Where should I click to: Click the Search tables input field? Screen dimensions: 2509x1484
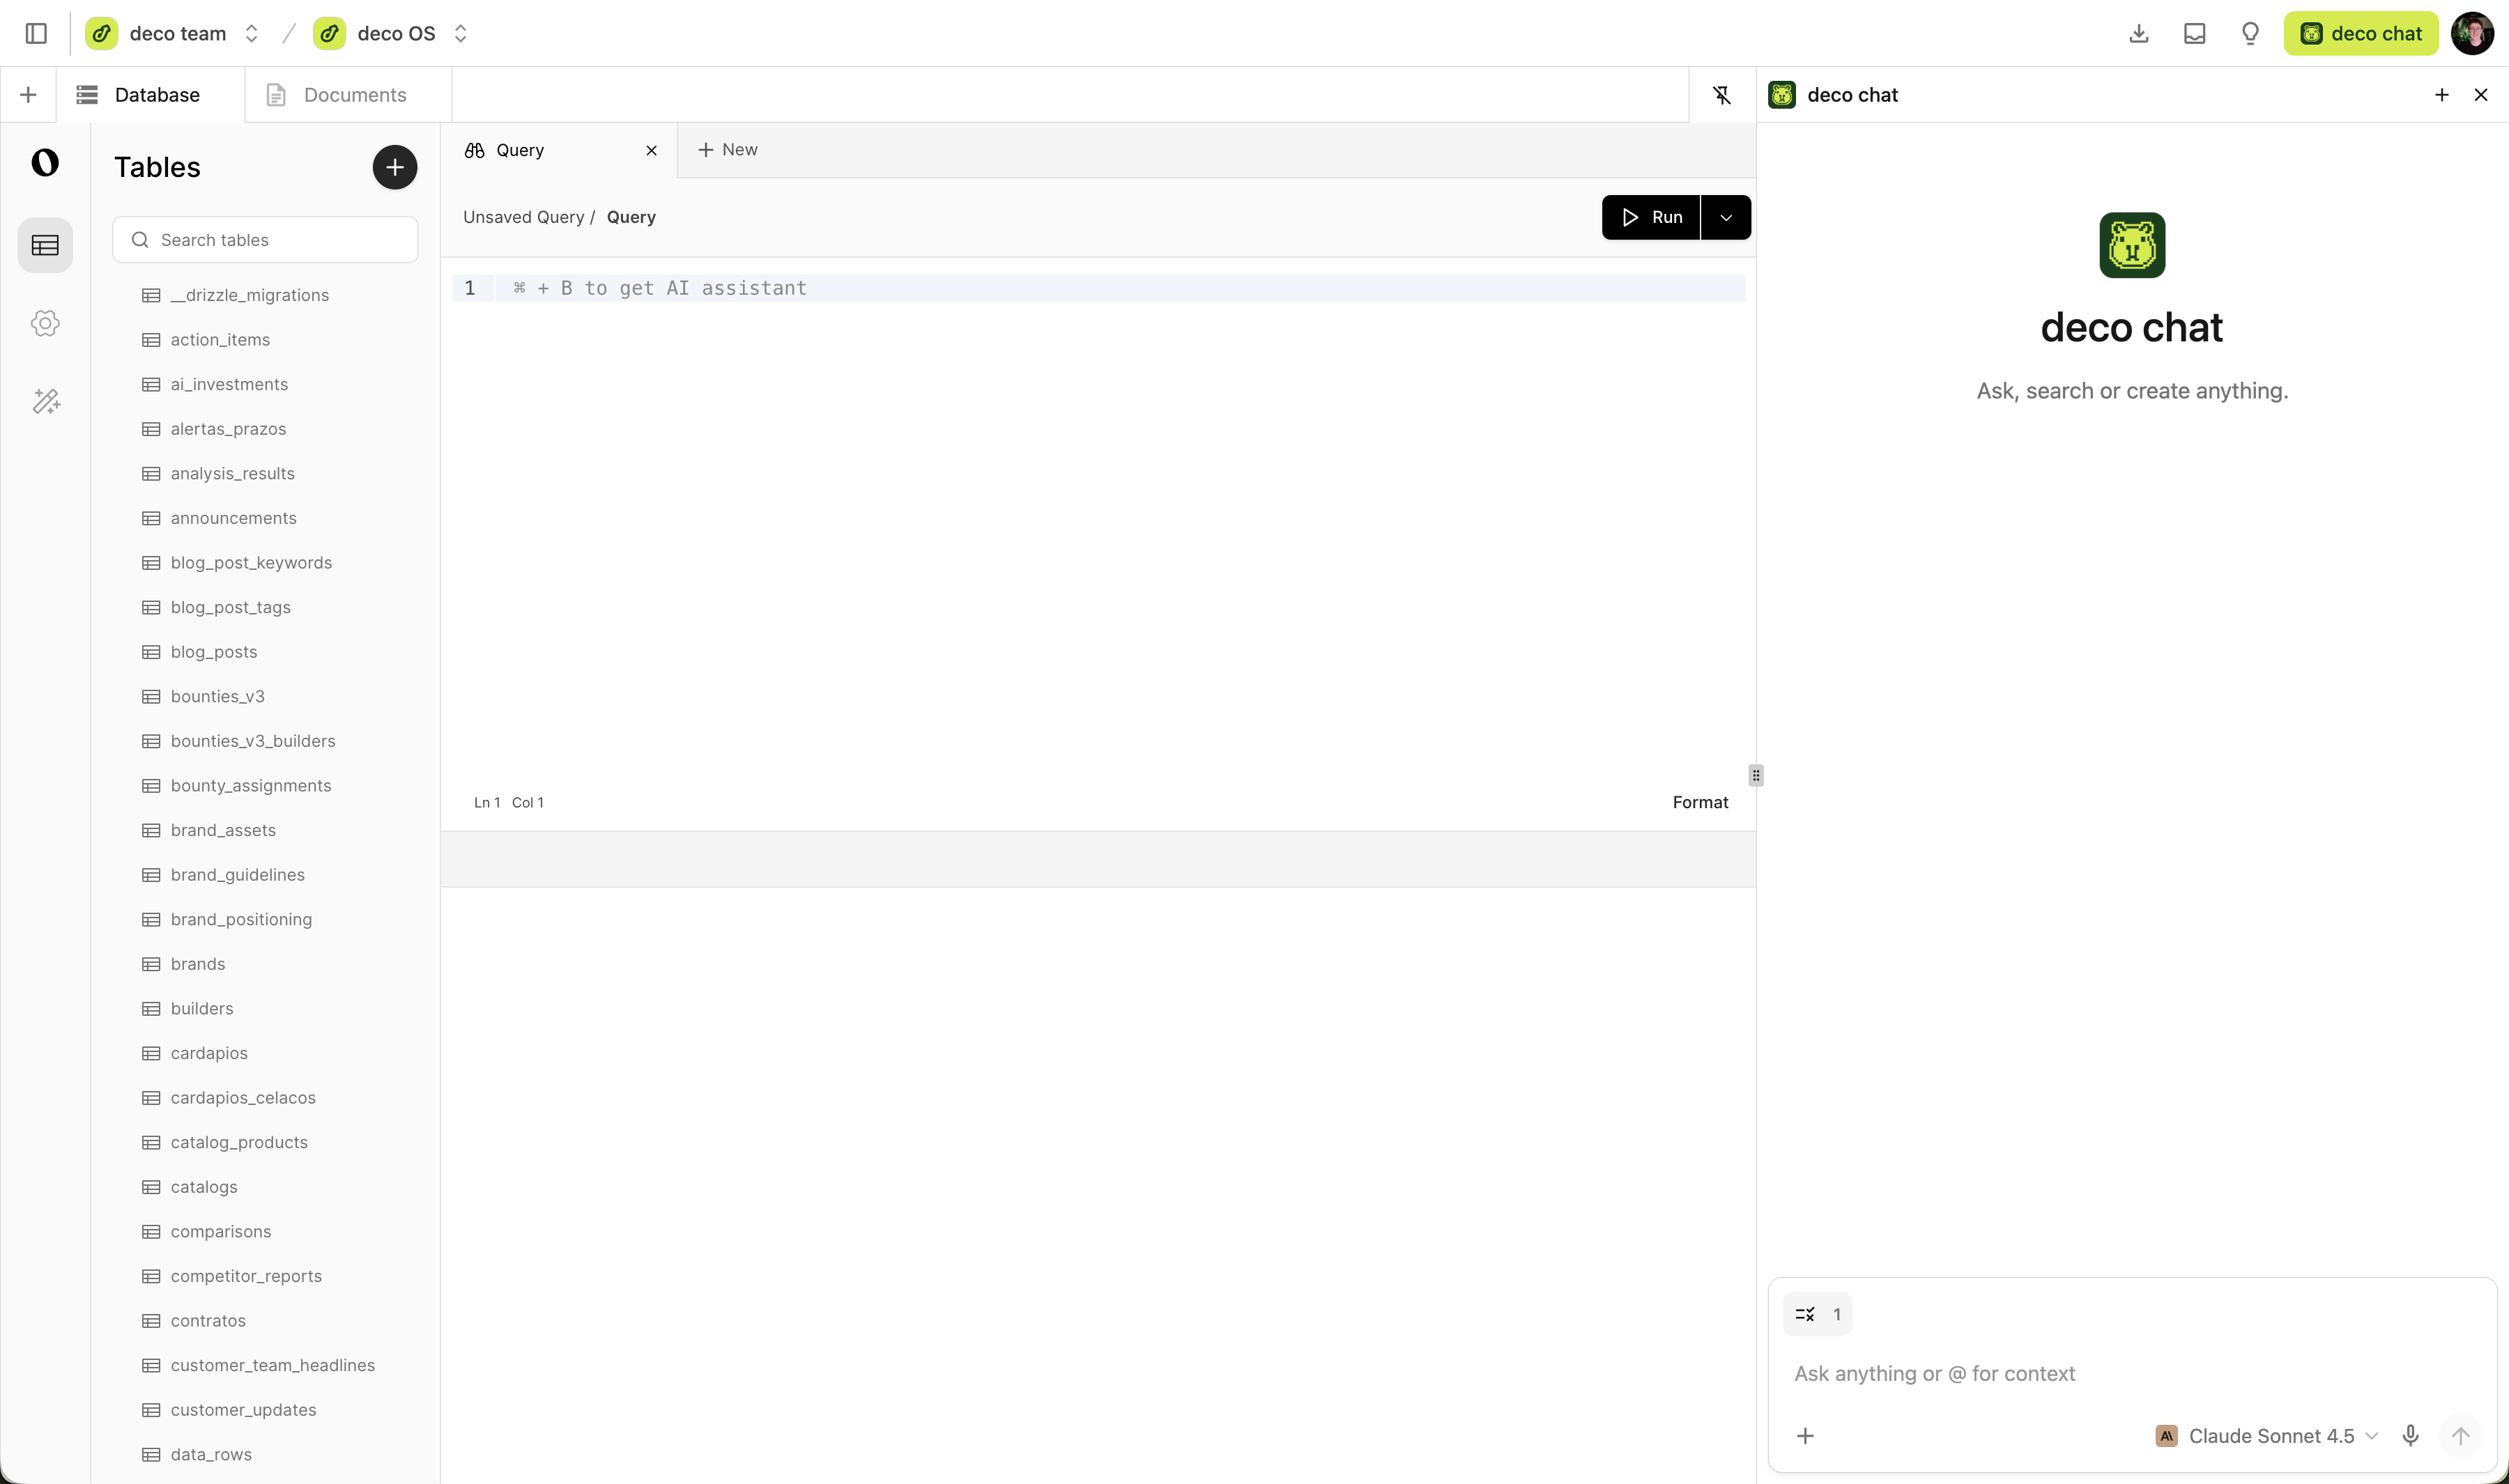coord(265,240)
